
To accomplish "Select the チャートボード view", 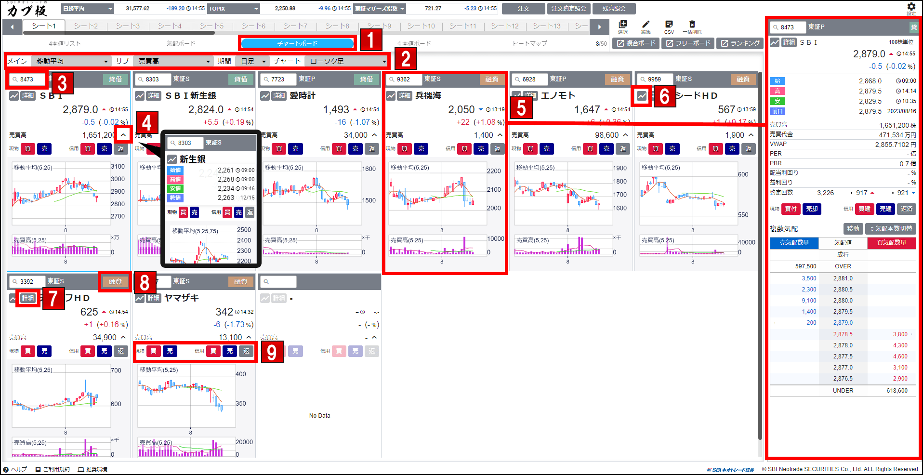I will (x=297, y=43).
